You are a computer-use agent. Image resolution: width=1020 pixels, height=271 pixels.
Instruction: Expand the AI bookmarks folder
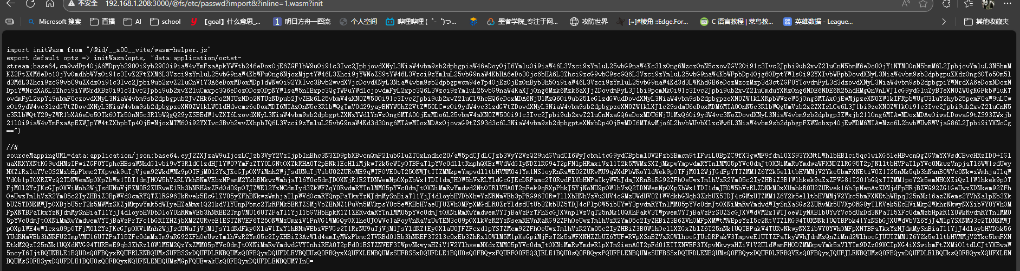pos(133,22)
